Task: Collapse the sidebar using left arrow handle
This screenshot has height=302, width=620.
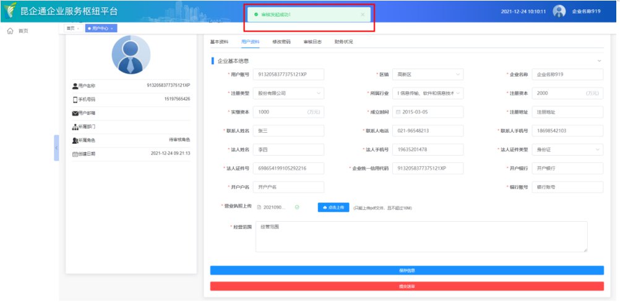Action: 56,148
